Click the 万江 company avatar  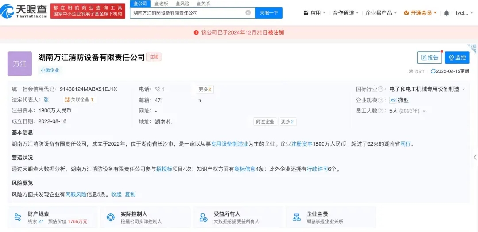[19, 64]
